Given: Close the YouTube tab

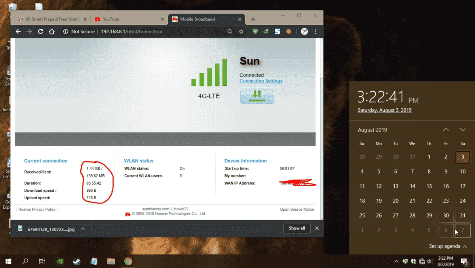Looking at the screenshot, I should pyautogui.click(x=162, y=19).
